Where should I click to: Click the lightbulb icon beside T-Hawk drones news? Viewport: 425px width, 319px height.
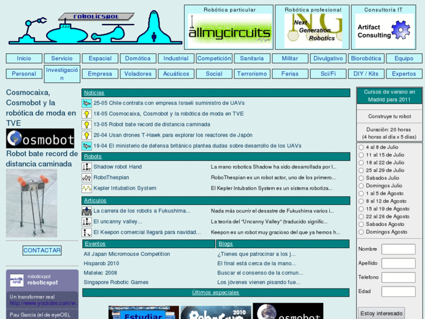pyautogui.click(x=87, y=135)
